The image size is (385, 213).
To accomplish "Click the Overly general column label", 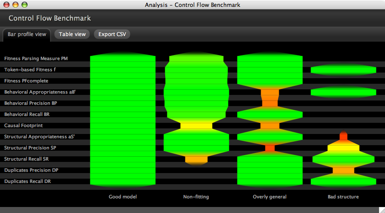I will coord(270,197).
